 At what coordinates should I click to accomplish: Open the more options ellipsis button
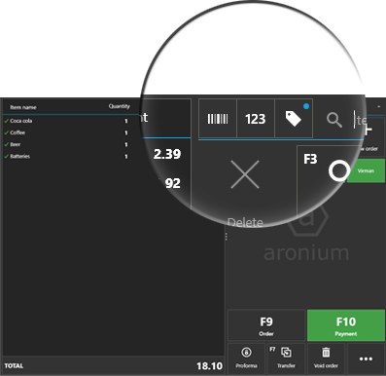point(366,358)
